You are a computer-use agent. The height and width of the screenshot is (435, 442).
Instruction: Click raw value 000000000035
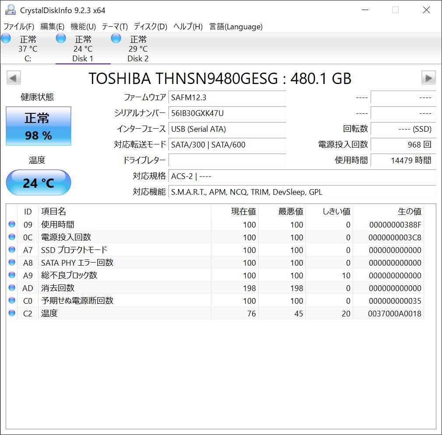point(395,301)
